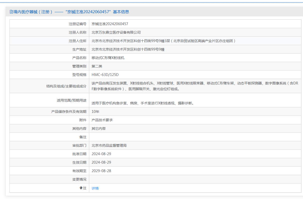Viewport: 303px width, 199px height.
Task: Select the 批准日期 value 2024-08-29
Action: point(101,154)
